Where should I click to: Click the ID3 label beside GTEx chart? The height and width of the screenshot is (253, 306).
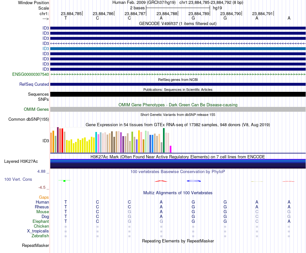tap(46, 141)
